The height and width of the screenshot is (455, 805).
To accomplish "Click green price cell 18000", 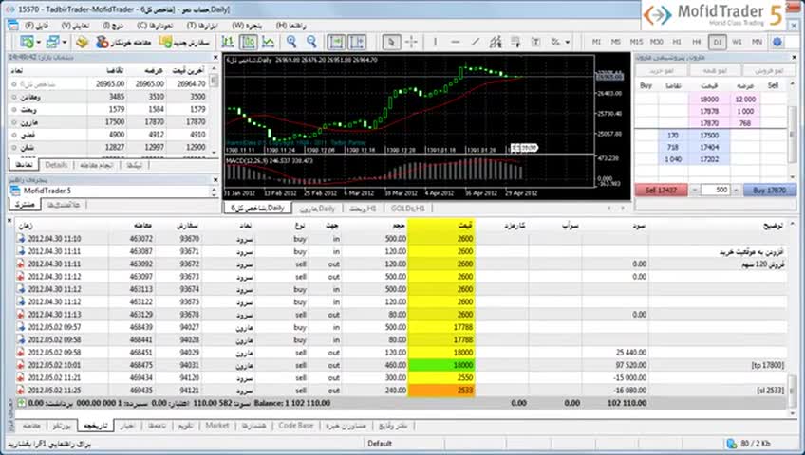I will pyautogui.click(x=441, y=365).
